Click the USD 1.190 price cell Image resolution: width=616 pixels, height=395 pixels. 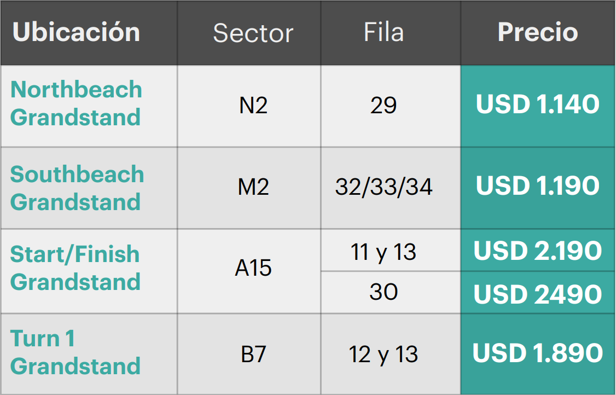pyautogui.click(x=537, y=188)
